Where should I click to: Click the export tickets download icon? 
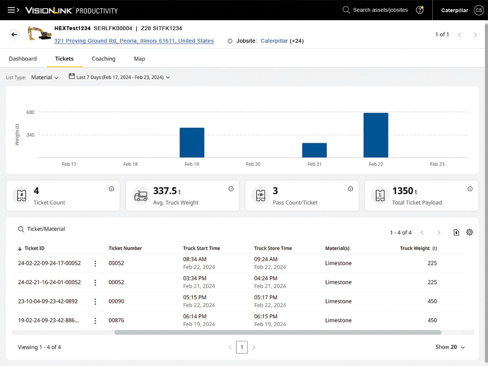point(456,233)
